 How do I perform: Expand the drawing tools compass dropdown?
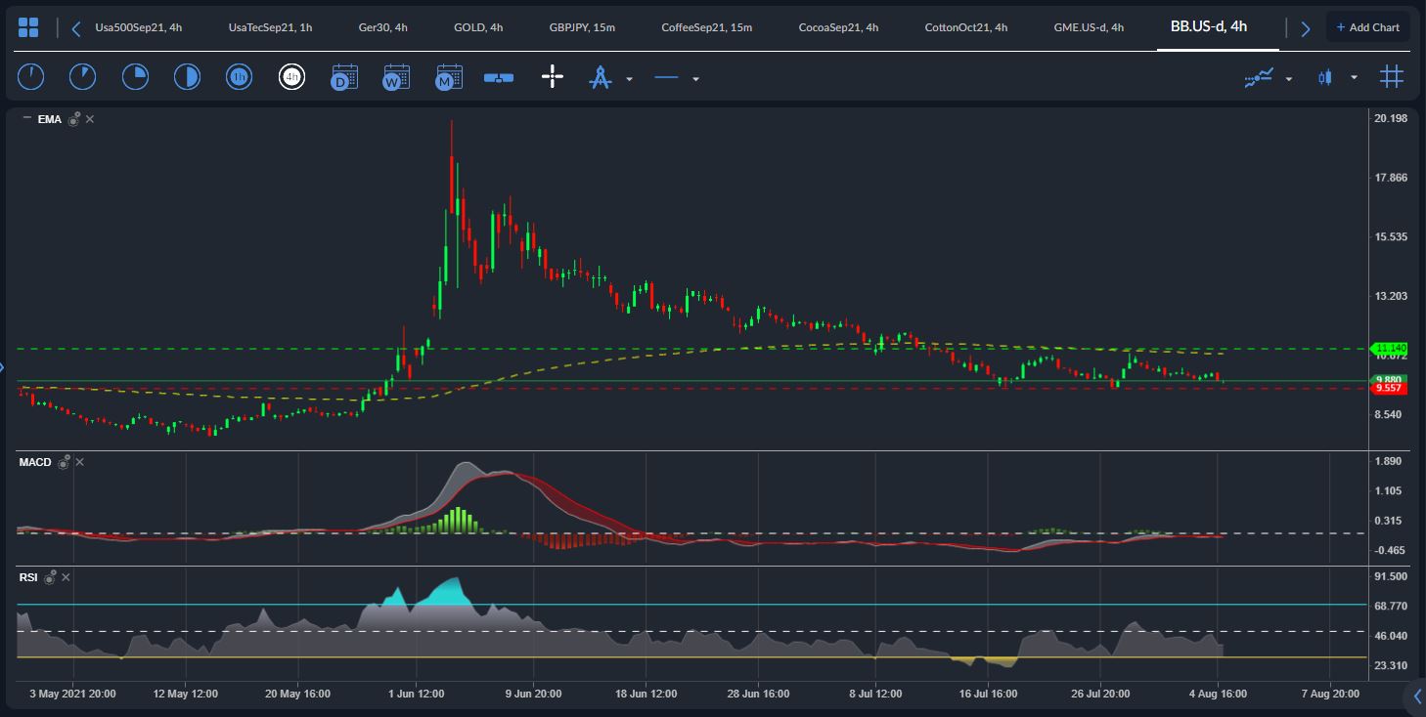pyautogui.click(x=629, y=79)
